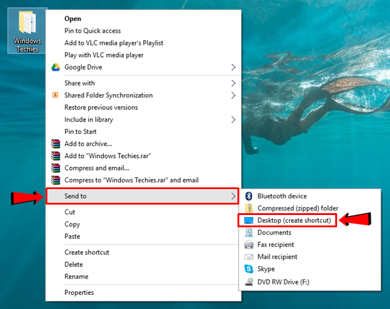Choose Desktop (create shortcut) option
The image size is (390, 309).
click(x=294, y=220)
